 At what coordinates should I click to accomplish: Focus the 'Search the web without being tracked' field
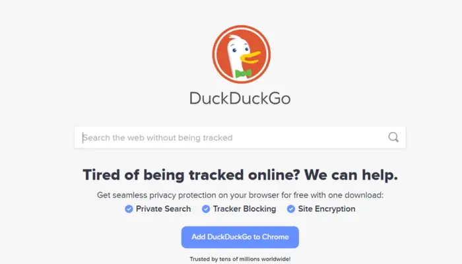240,137
